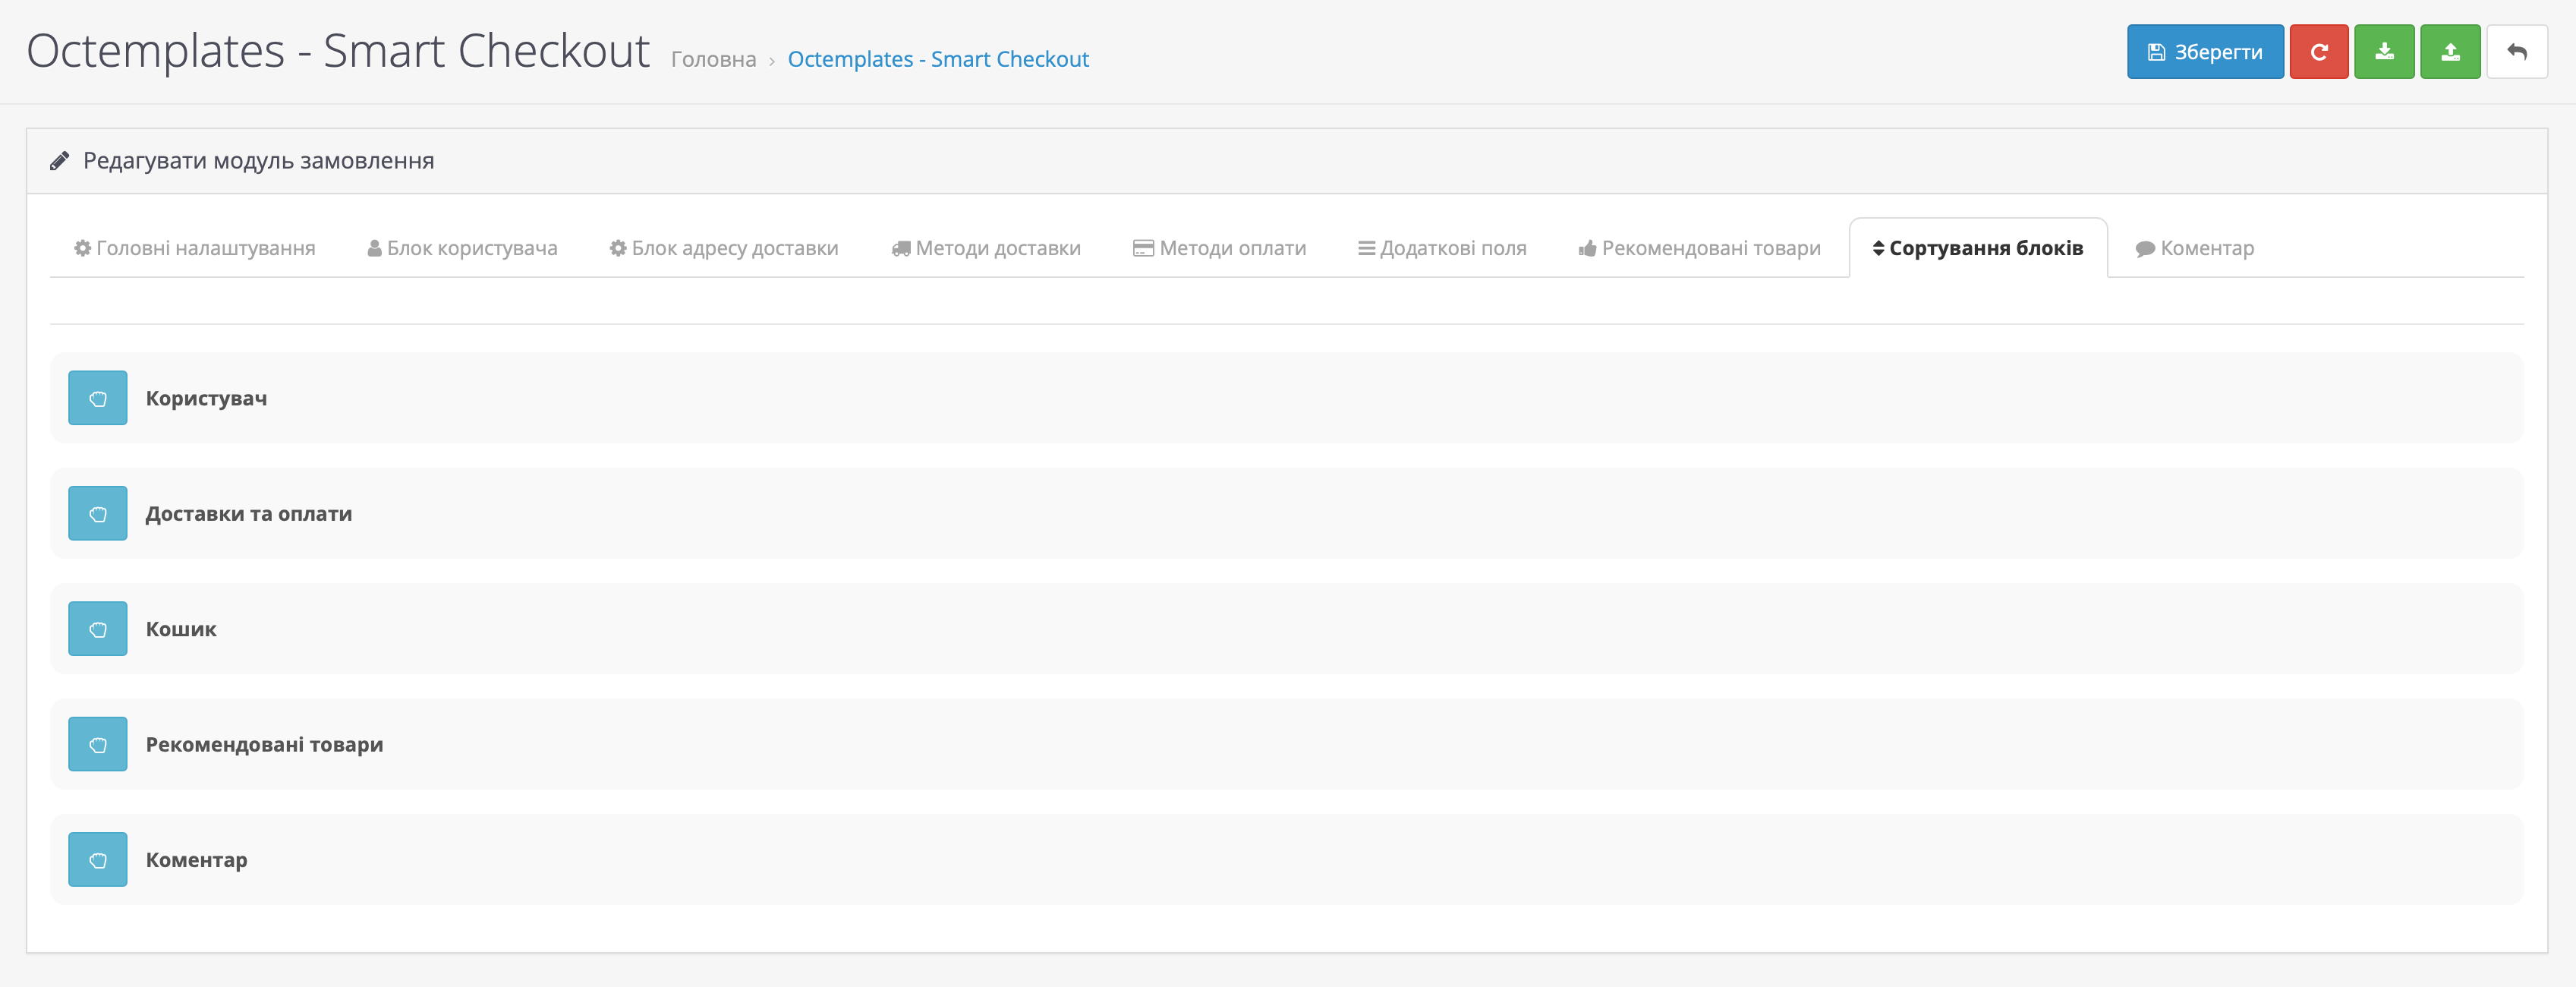The image size is (2576, 987).
Task: Click the green download settings icon button
Action: tap(2384, 52)
